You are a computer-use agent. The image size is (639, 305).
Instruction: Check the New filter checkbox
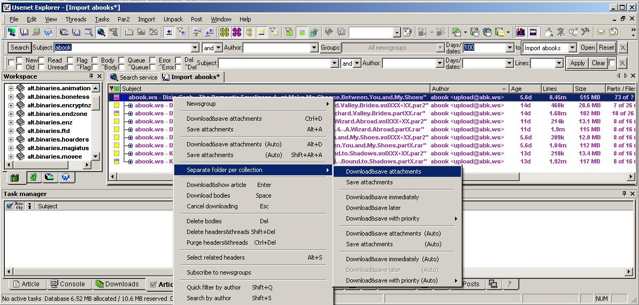pyautogui.click(x=19, y=60)
